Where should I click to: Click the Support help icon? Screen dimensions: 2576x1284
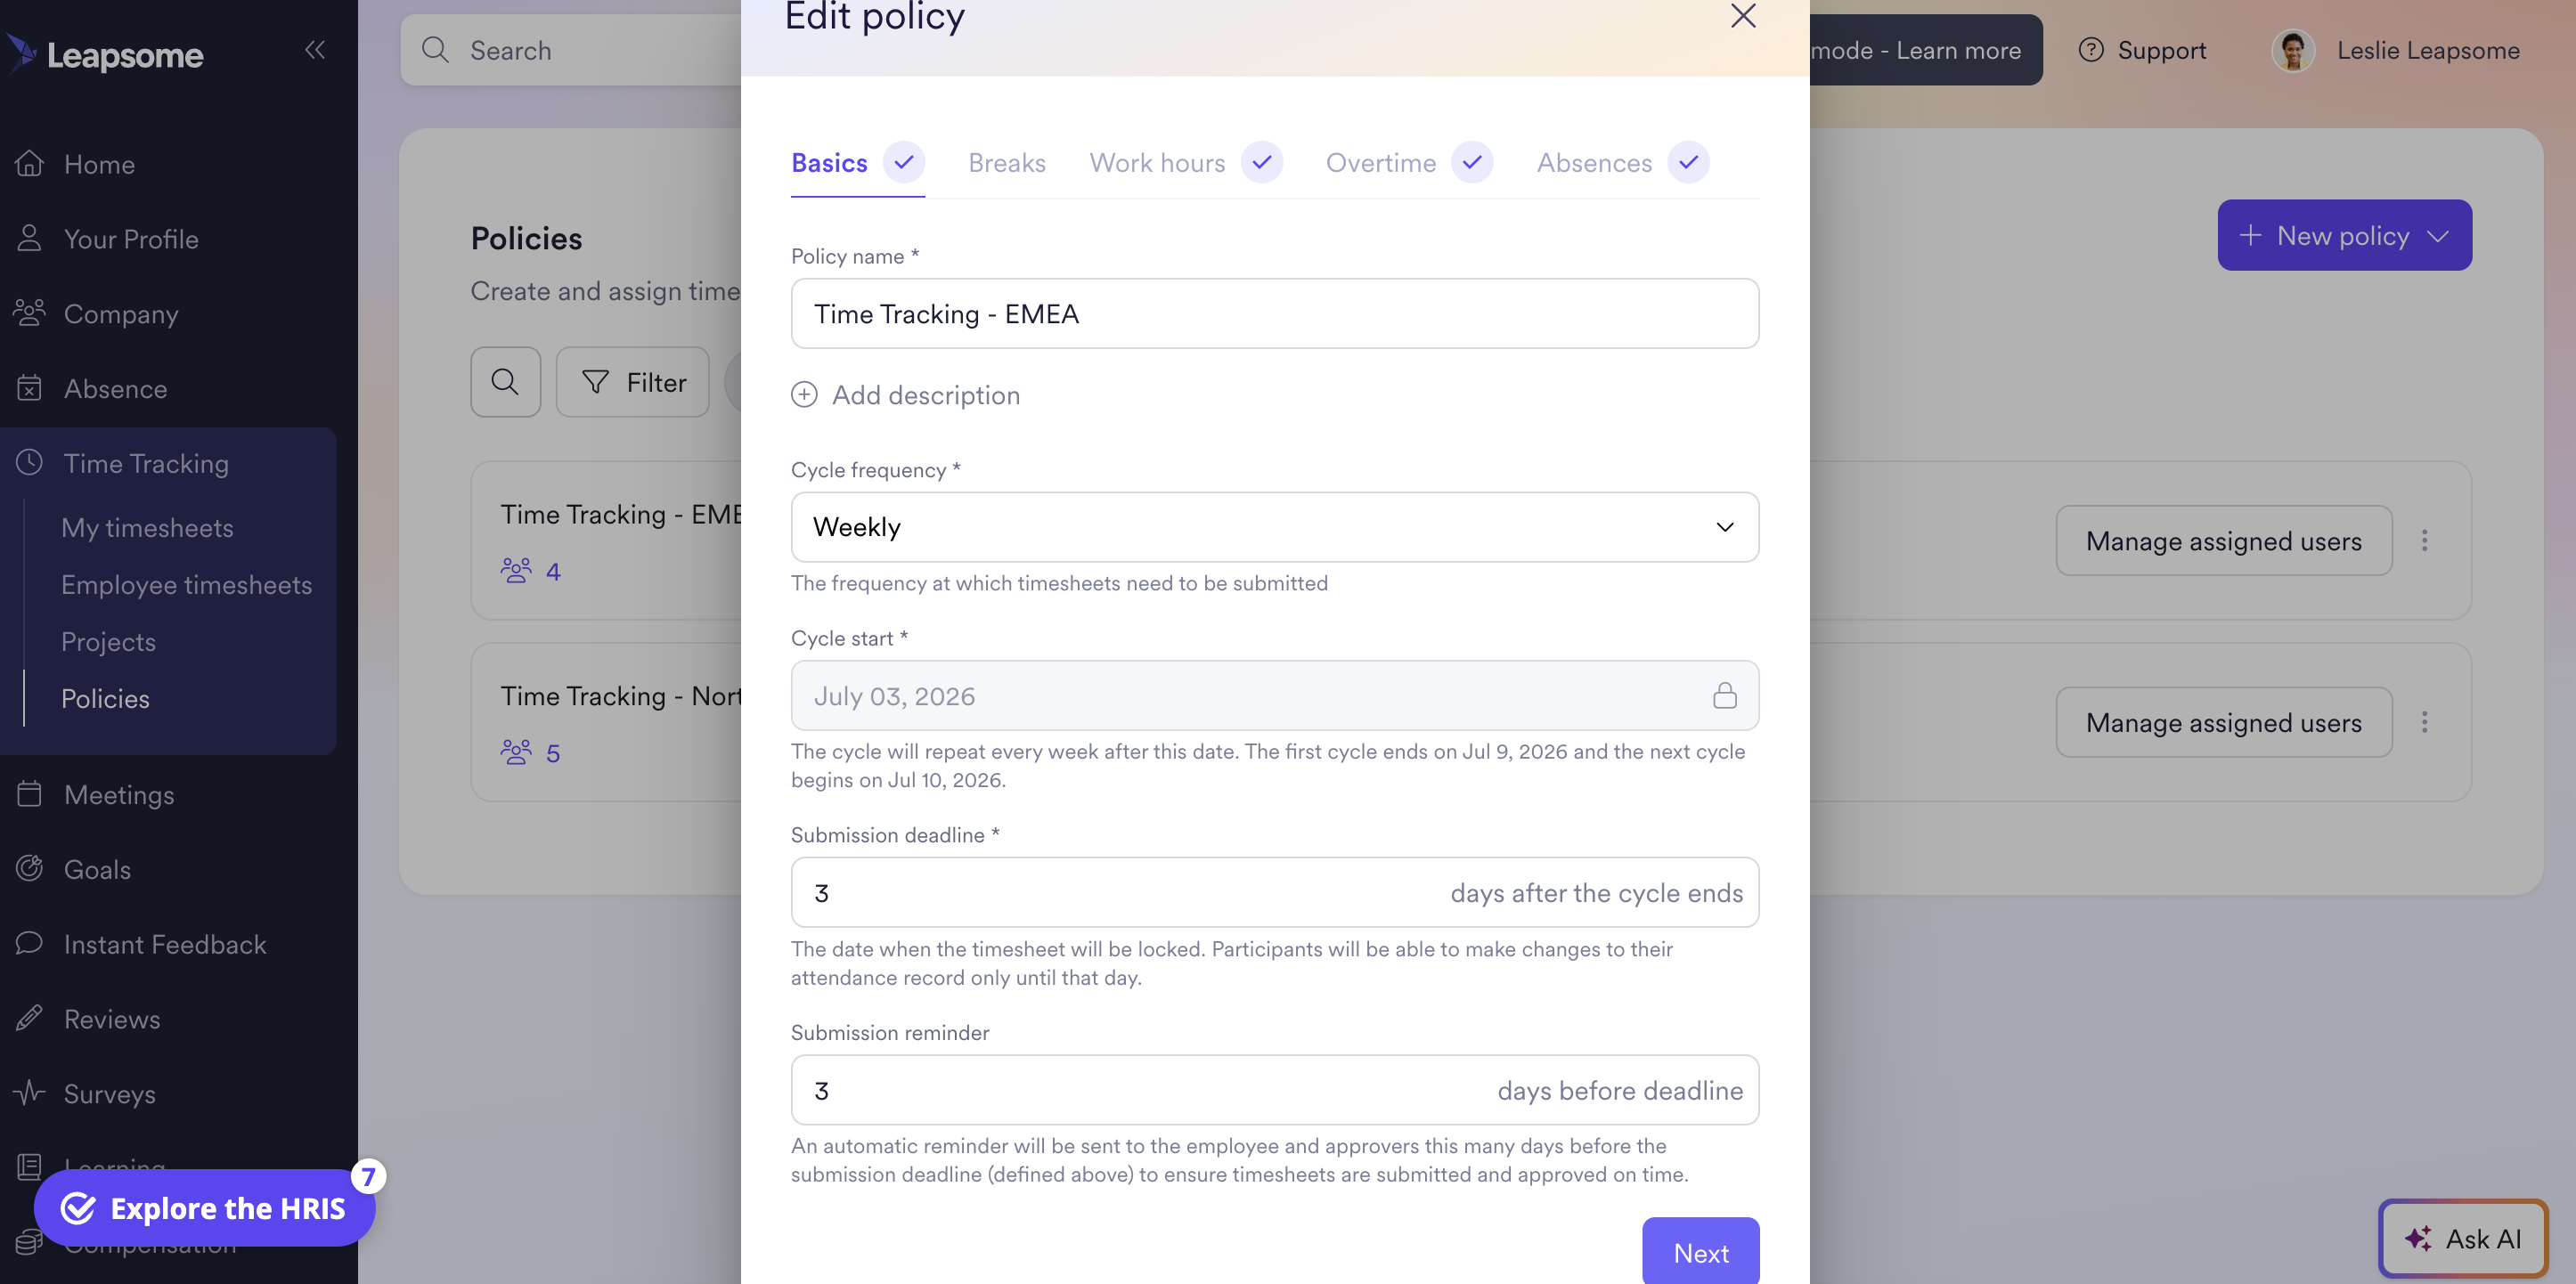(2090, 50)
